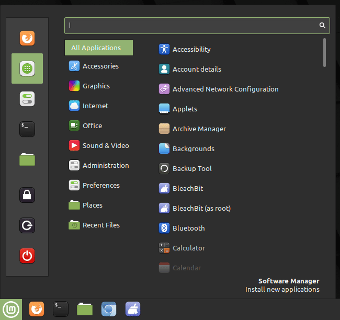Open Files folder in favorites sidebar
Viewport: 340px width, 320px height.
(x=27, y=159)
